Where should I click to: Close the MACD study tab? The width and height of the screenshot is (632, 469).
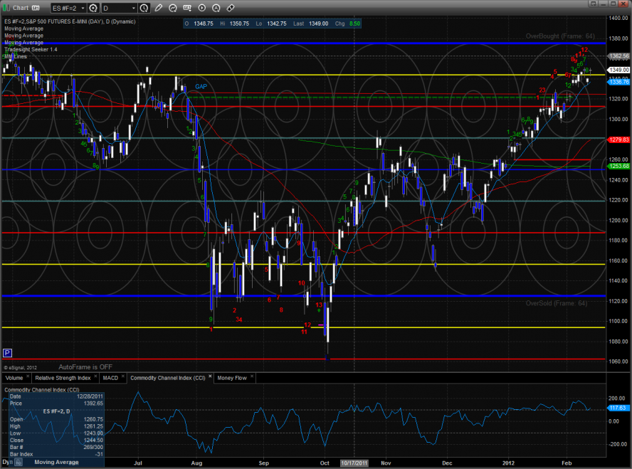[x=123, y=376]
